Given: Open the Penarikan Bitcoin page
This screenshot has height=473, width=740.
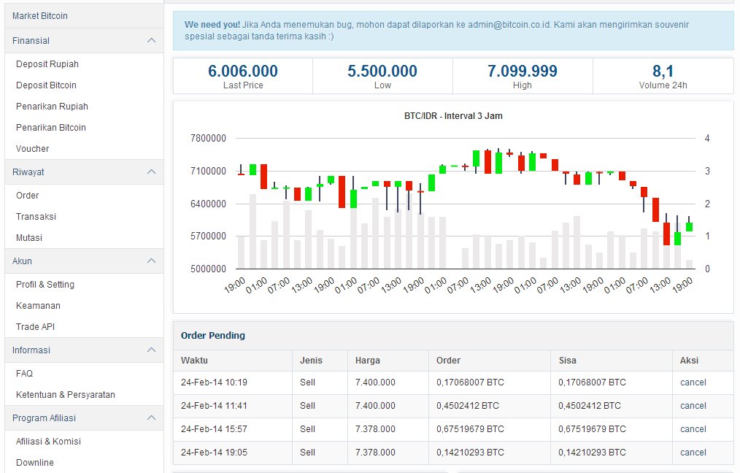Looking at the screenshot, I should coord(51,128).
